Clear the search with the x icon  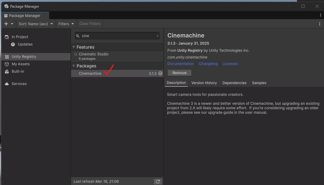pyautogui.click(x=158, y=36)
